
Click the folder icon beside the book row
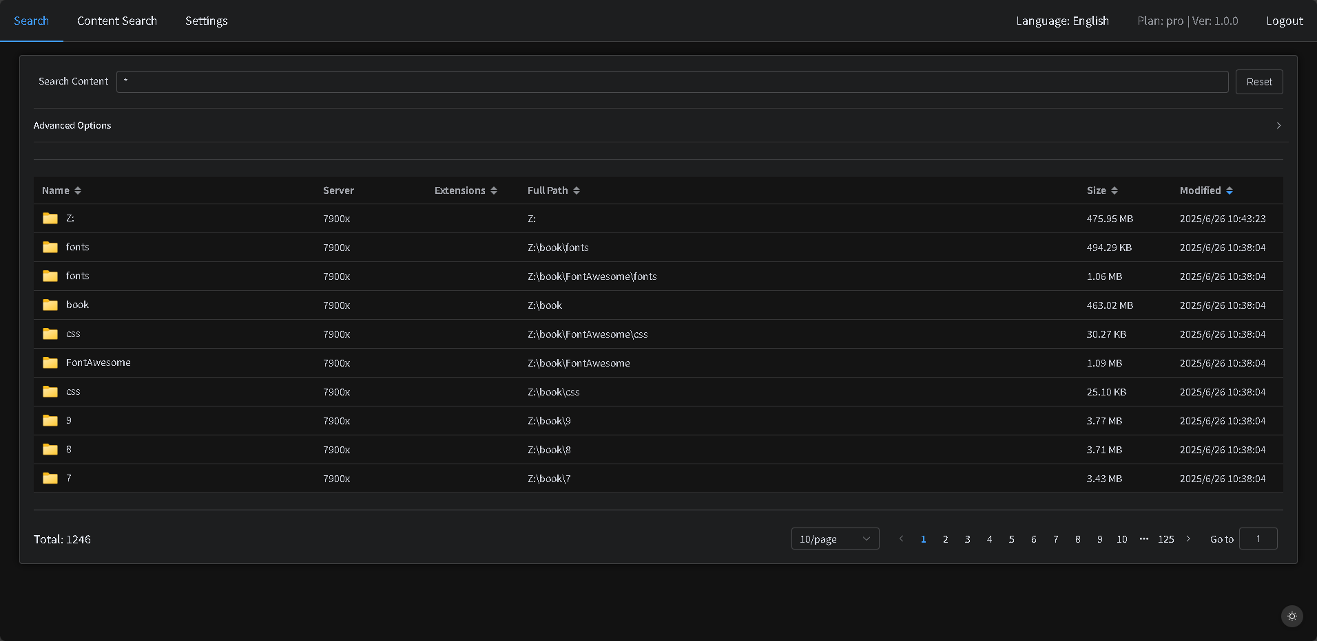click(49, 305)
